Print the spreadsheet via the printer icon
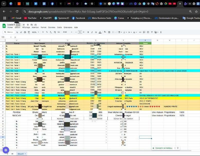200x156 pixels. click(x=25, y=32)
